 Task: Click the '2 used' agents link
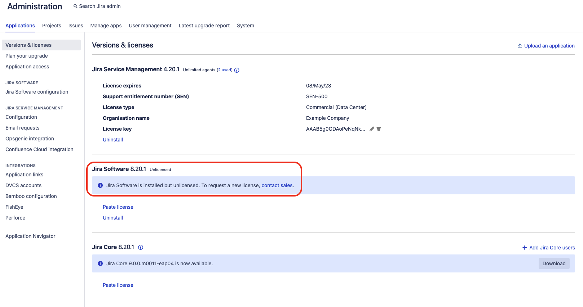pos(225,70)
